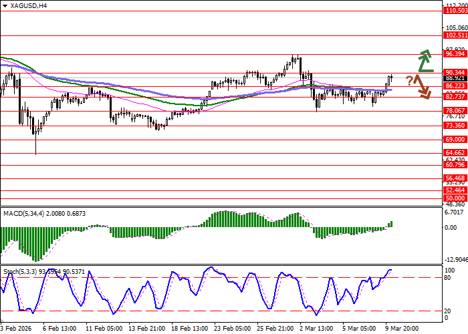Click the question mark beside the arrows
This screenshot has width=468, height=334.
[410, 81]
